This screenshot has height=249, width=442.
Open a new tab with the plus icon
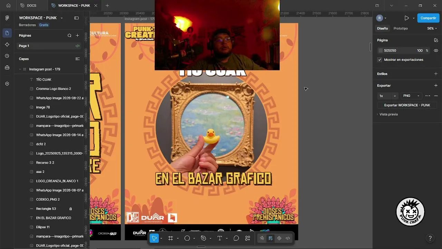107,6
